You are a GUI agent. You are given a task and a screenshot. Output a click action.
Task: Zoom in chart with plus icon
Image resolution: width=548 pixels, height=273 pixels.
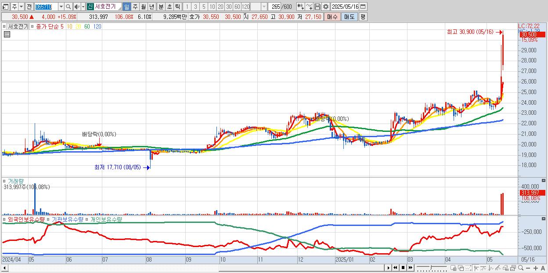click(536, 268)
